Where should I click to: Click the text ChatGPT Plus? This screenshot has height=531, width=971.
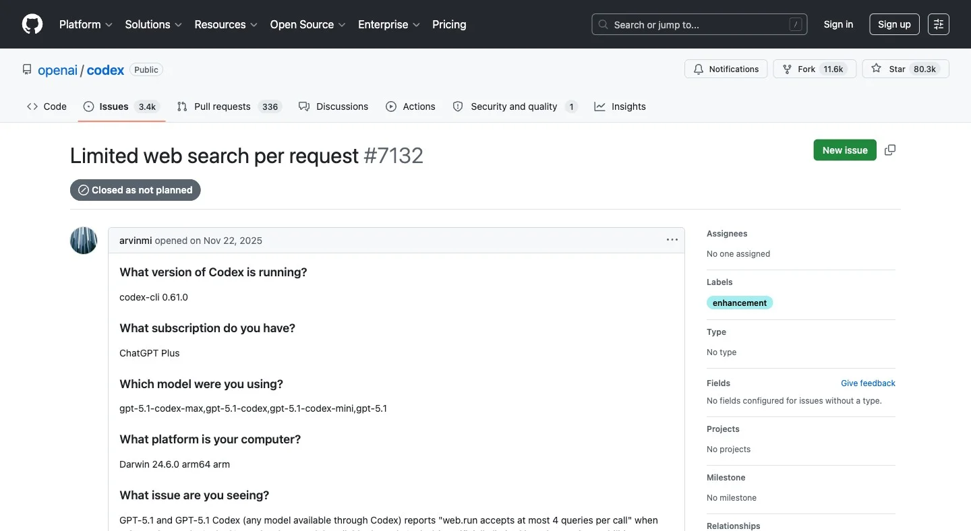(150, 353)
